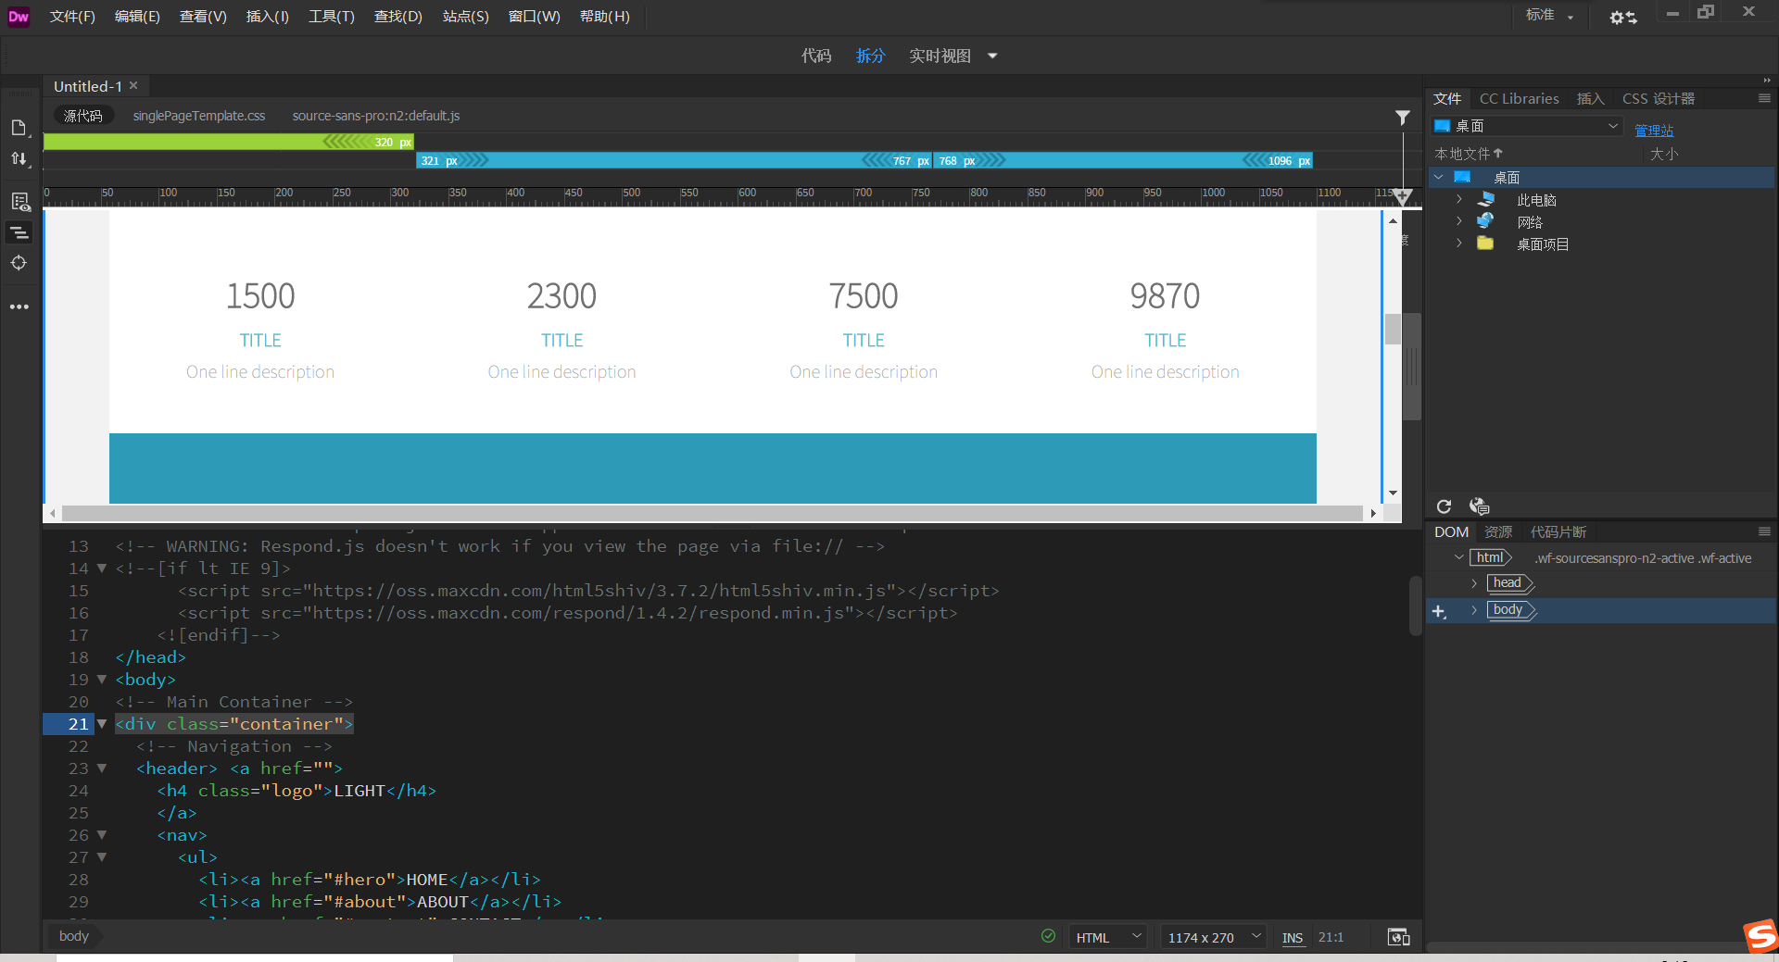Viewport: 1779px width, 962px height.
Task: Open the 站点(S) menu
Action: point(465,17)
